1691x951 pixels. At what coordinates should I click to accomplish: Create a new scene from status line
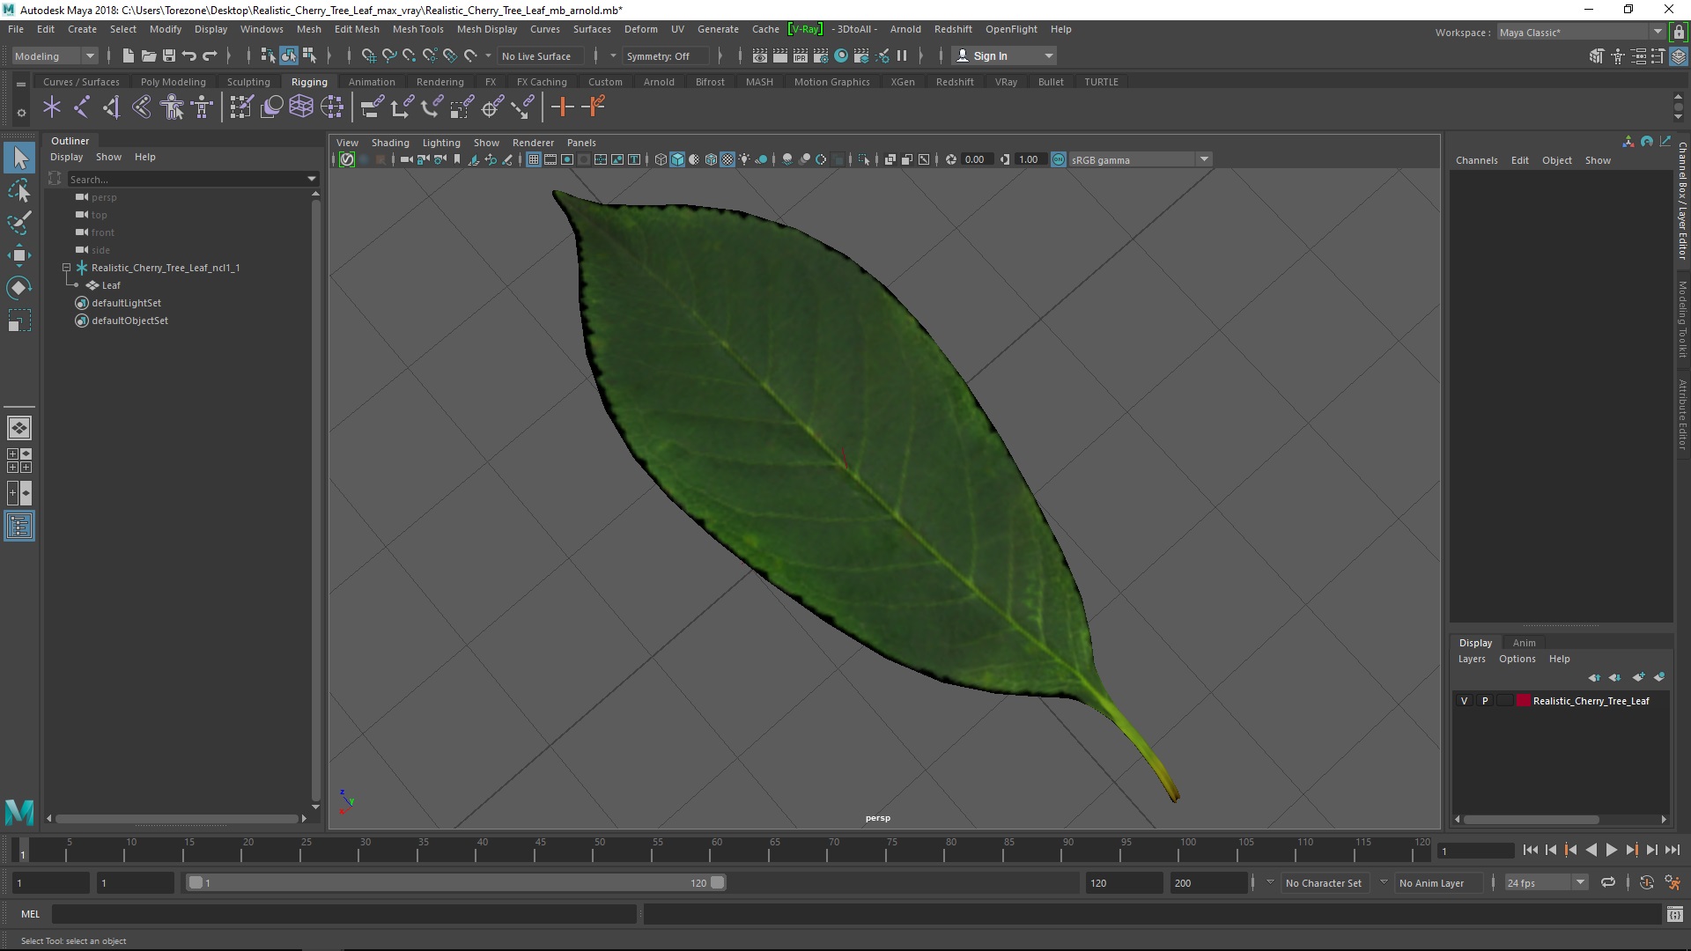[x=128, y=55]
